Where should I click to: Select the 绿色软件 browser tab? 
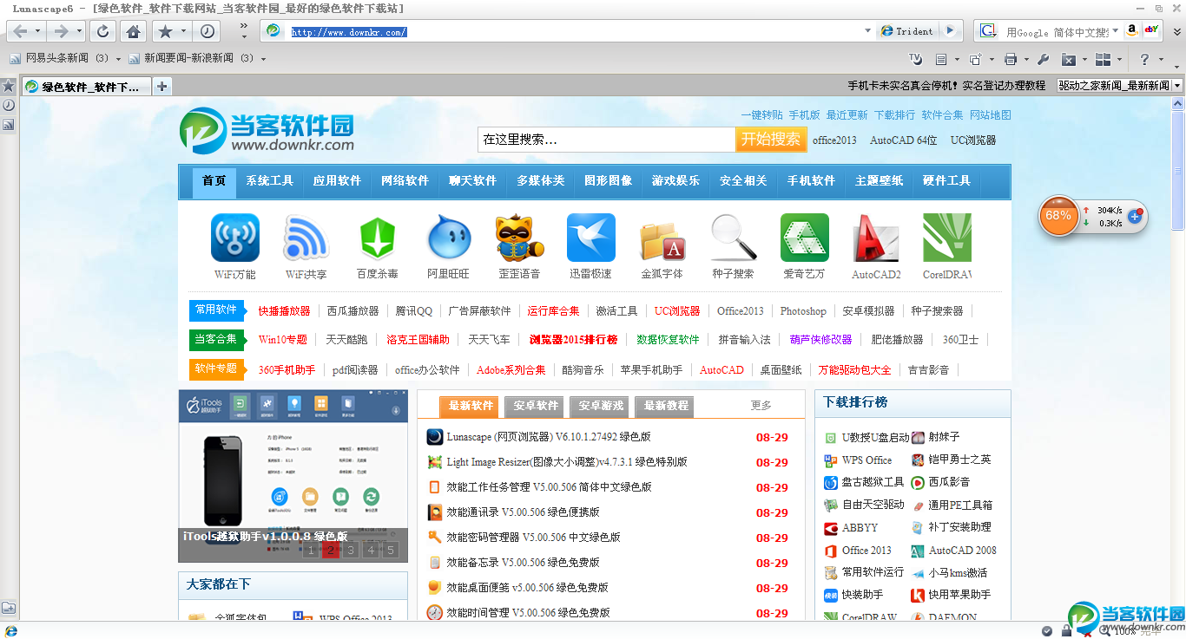click(86, 87)
